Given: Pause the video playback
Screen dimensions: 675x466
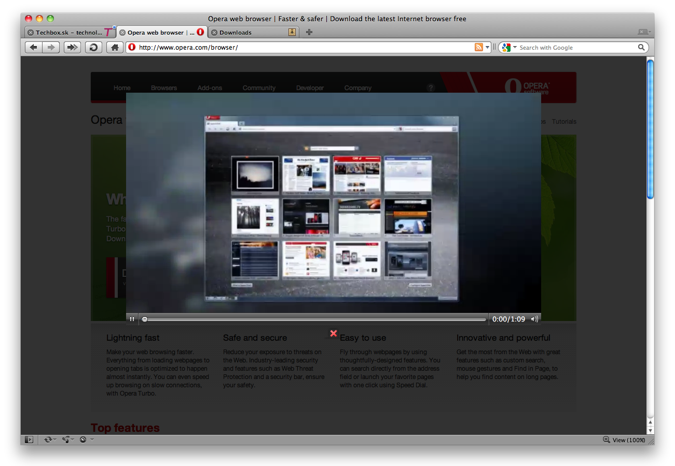Looking at the screenshot, I should coord(132,319).
